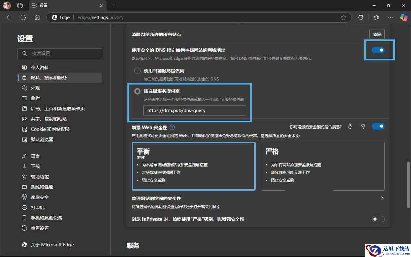Screen dimensions: 411x257
Task: Expand 管理网站的增强的安全性 chevron
Action: (x=382, y=198)
